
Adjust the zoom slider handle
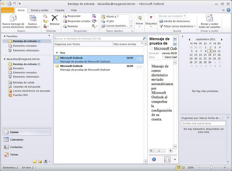point(211,167)
